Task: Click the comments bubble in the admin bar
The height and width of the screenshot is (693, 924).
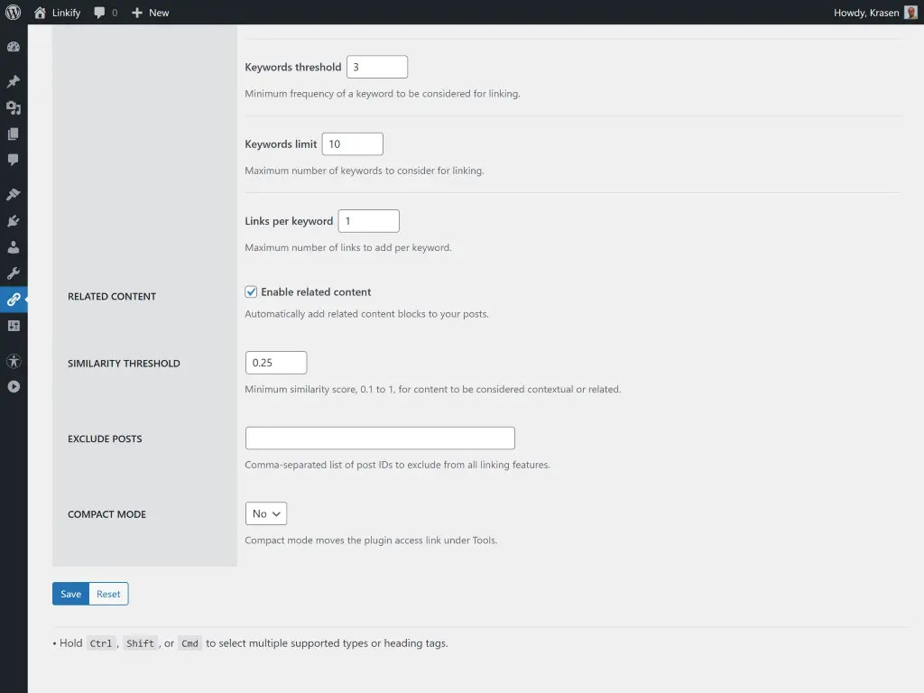Action: 104,13
